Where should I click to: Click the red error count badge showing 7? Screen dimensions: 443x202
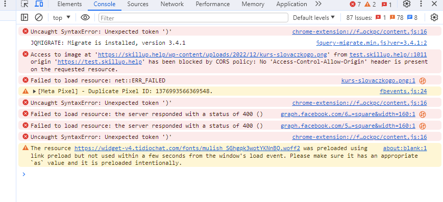point(355,4)
